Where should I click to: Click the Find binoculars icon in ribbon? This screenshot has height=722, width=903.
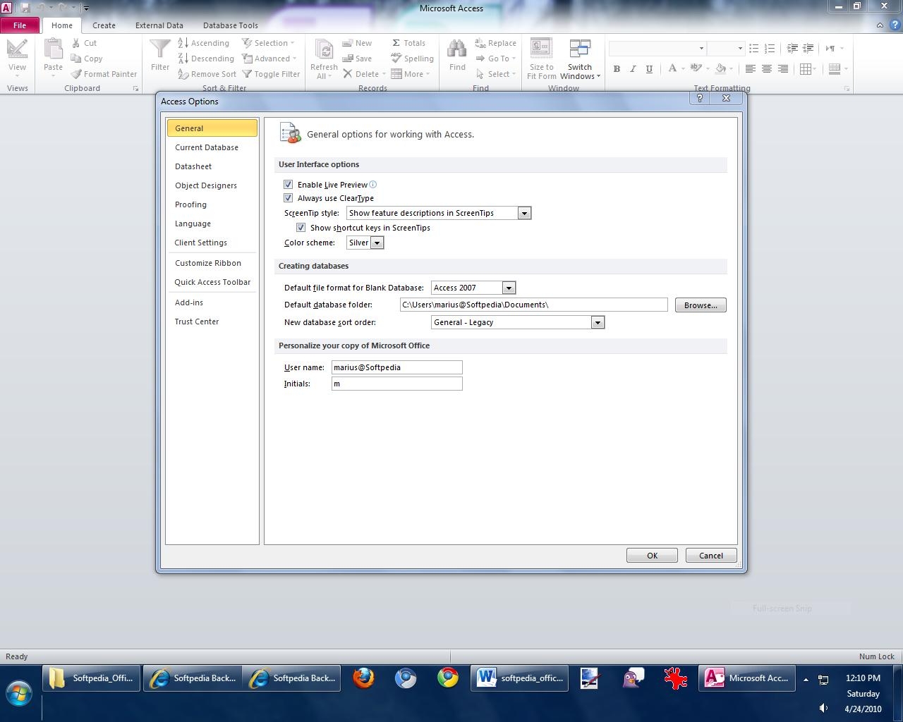click(457, 50)
